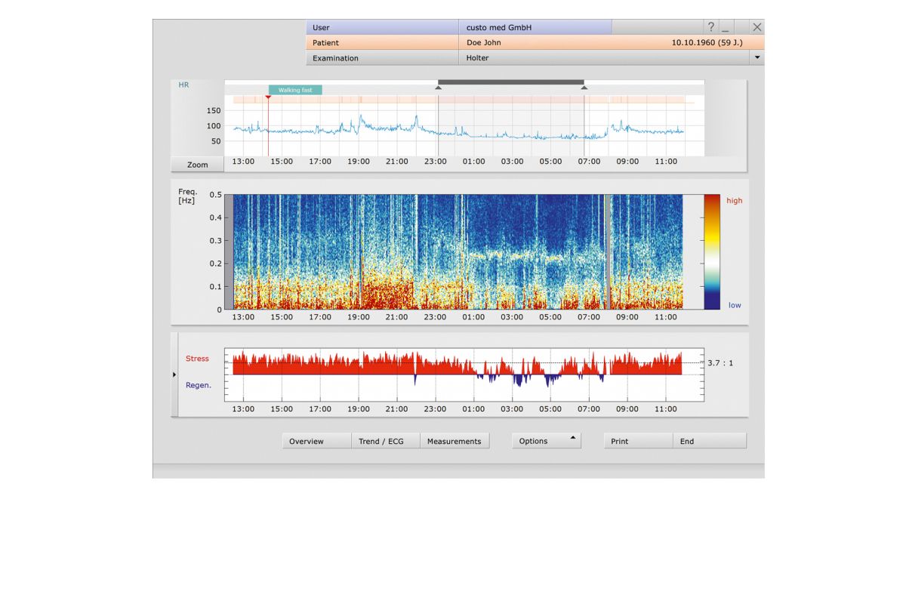
Task: Open the Measurements view
Action: tap(454, 441)
